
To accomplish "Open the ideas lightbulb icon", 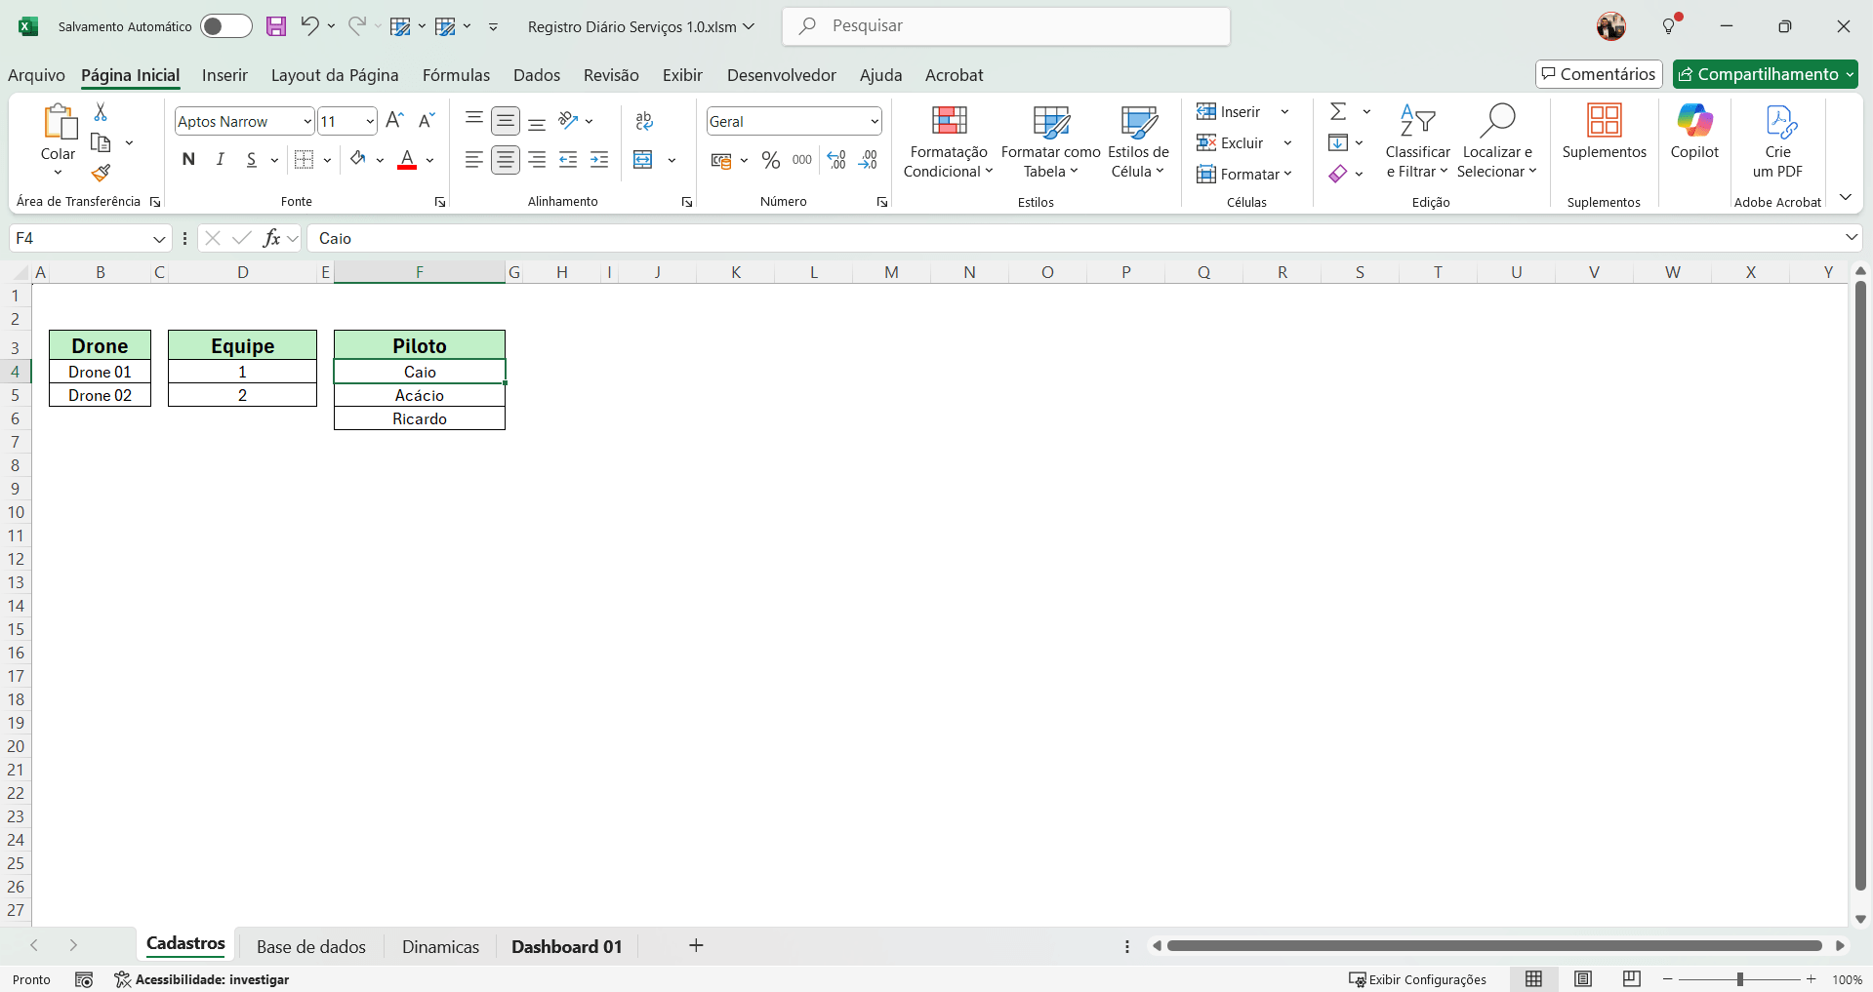I will pos(1671,25).
